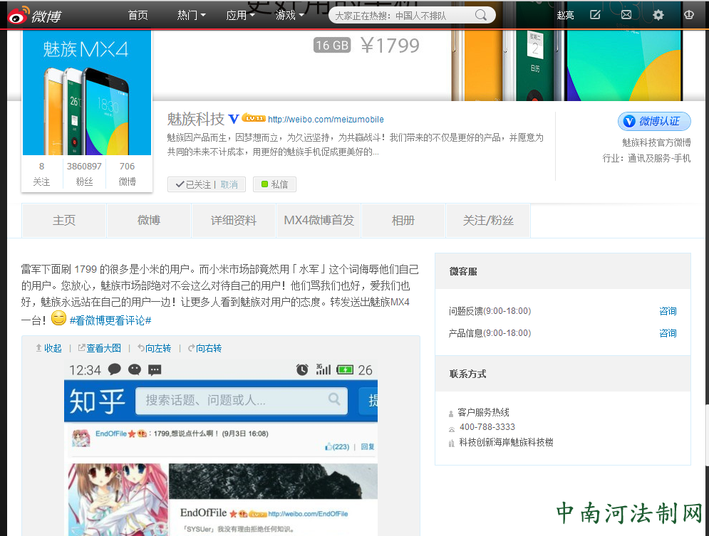Image resolution: width=709 pixels, height=536 pixels.
Task: Go to 首页 in the top navigation
Action: pyautogui.click(x=138, y=16)
